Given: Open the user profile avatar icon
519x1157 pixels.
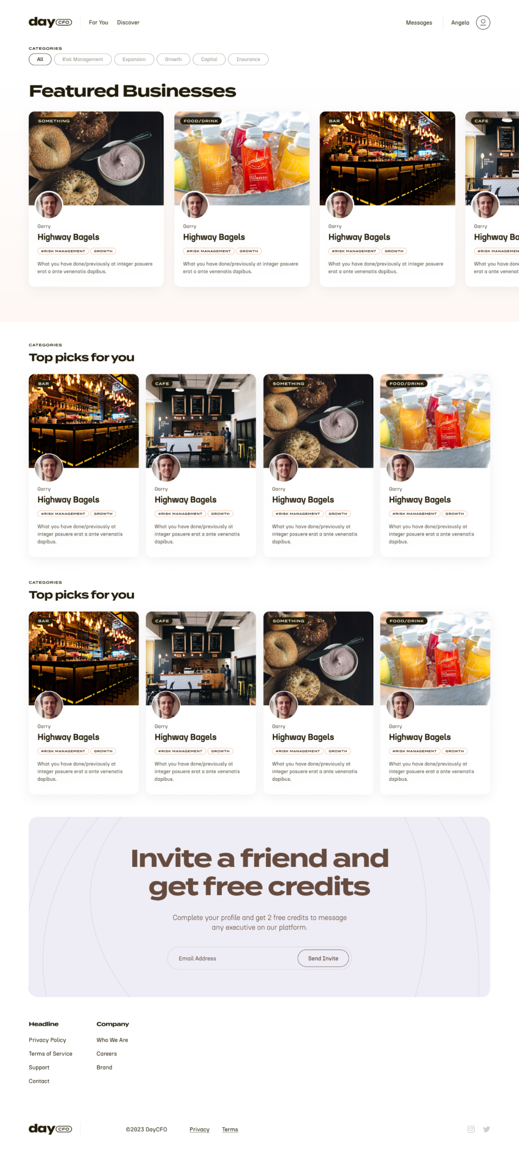Looking at the screenshot, I should (x=483, y=22).
